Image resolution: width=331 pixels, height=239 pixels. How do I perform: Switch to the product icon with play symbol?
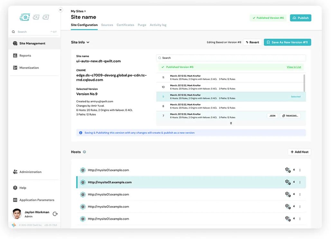pos(36,17)
